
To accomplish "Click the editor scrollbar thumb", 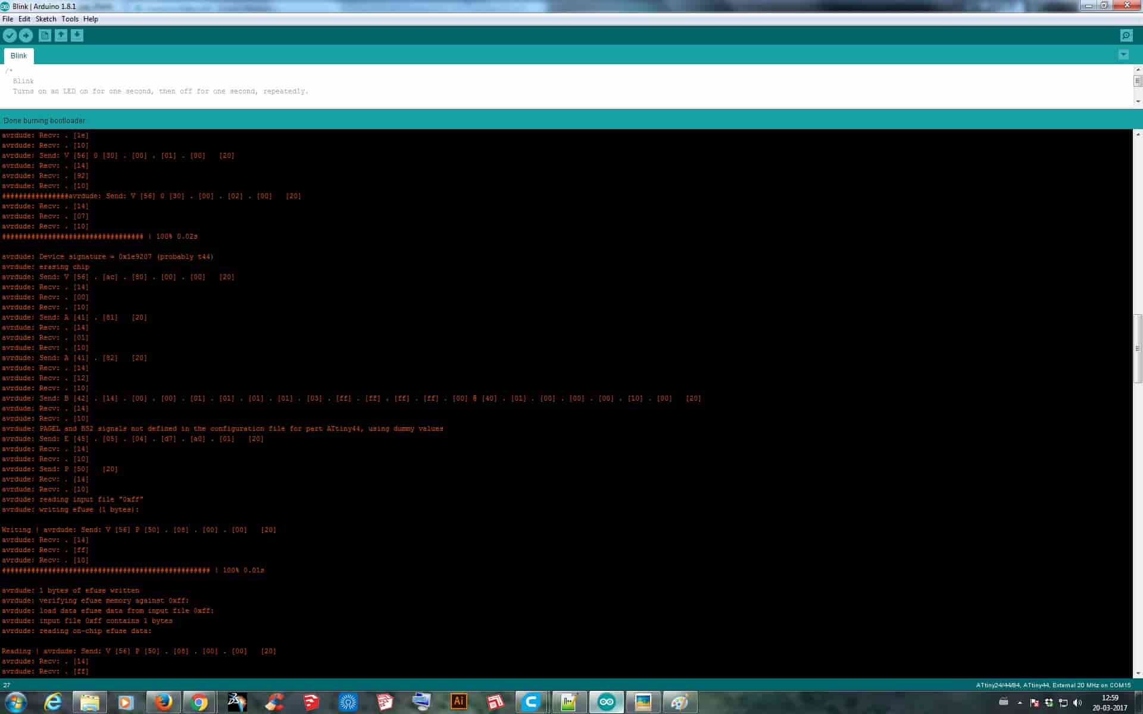I will [x=1138, y=81].
